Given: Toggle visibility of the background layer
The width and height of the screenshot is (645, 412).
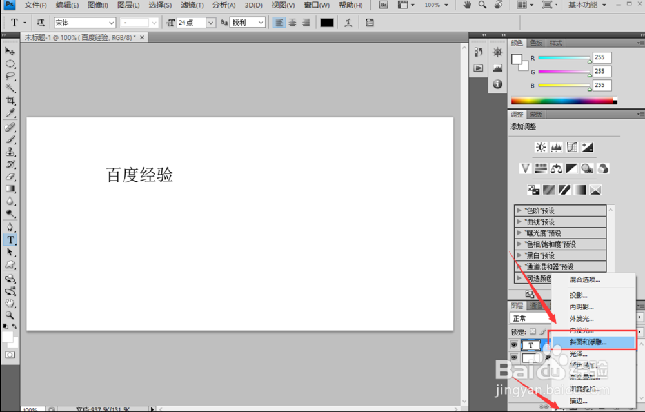Looking at the screenshot, I should point(513,357).
